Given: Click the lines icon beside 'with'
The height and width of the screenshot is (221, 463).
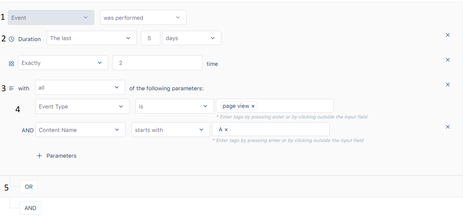Looking at the screenshot, I should 12,88.
